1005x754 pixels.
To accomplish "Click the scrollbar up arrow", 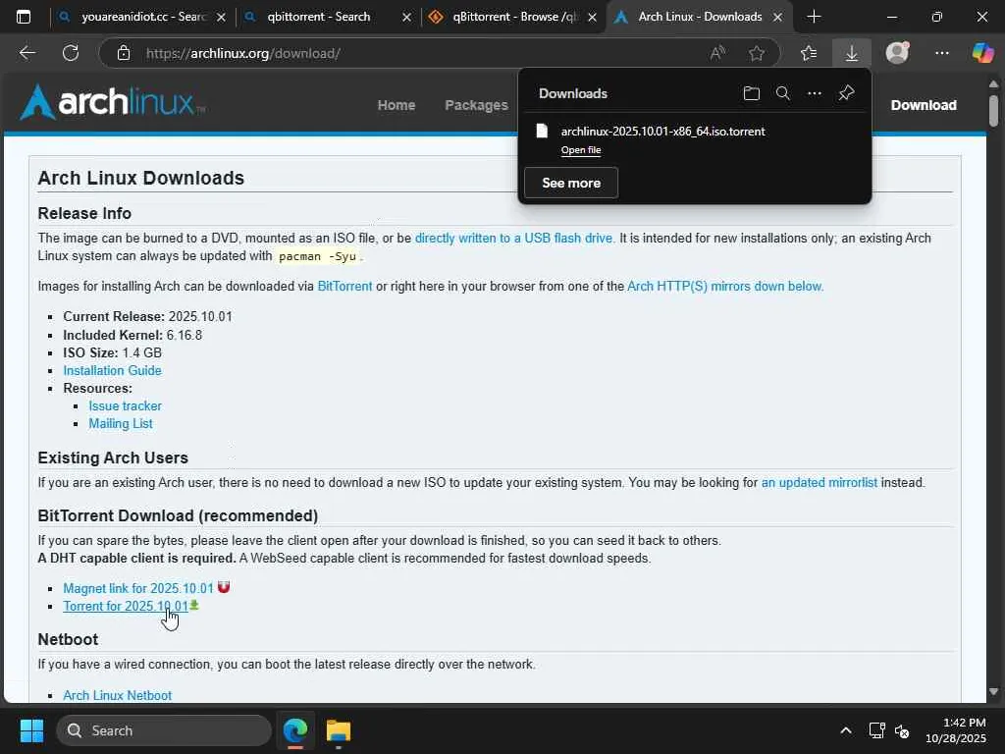I will 993,84.
